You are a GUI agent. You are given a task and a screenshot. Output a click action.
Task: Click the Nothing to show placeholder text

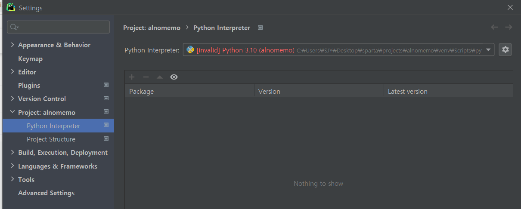pyautogui.click(x=319, y=184)
